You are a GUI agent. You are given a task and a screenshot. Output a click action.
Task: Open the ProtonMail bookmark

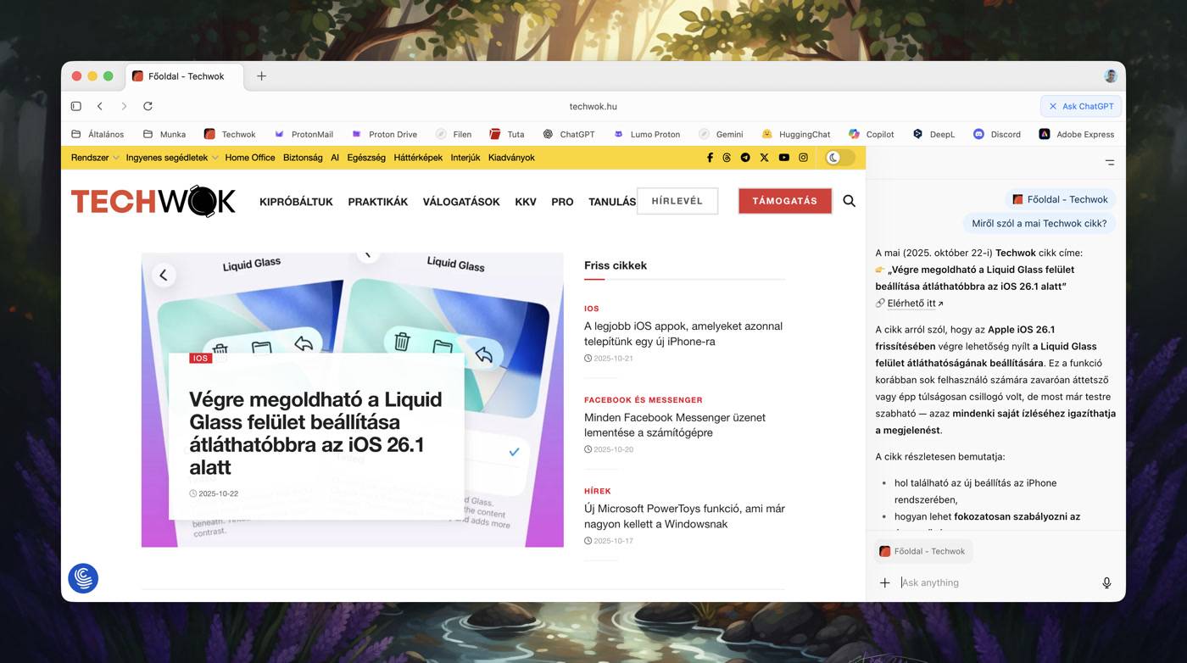tap(304, 134)
